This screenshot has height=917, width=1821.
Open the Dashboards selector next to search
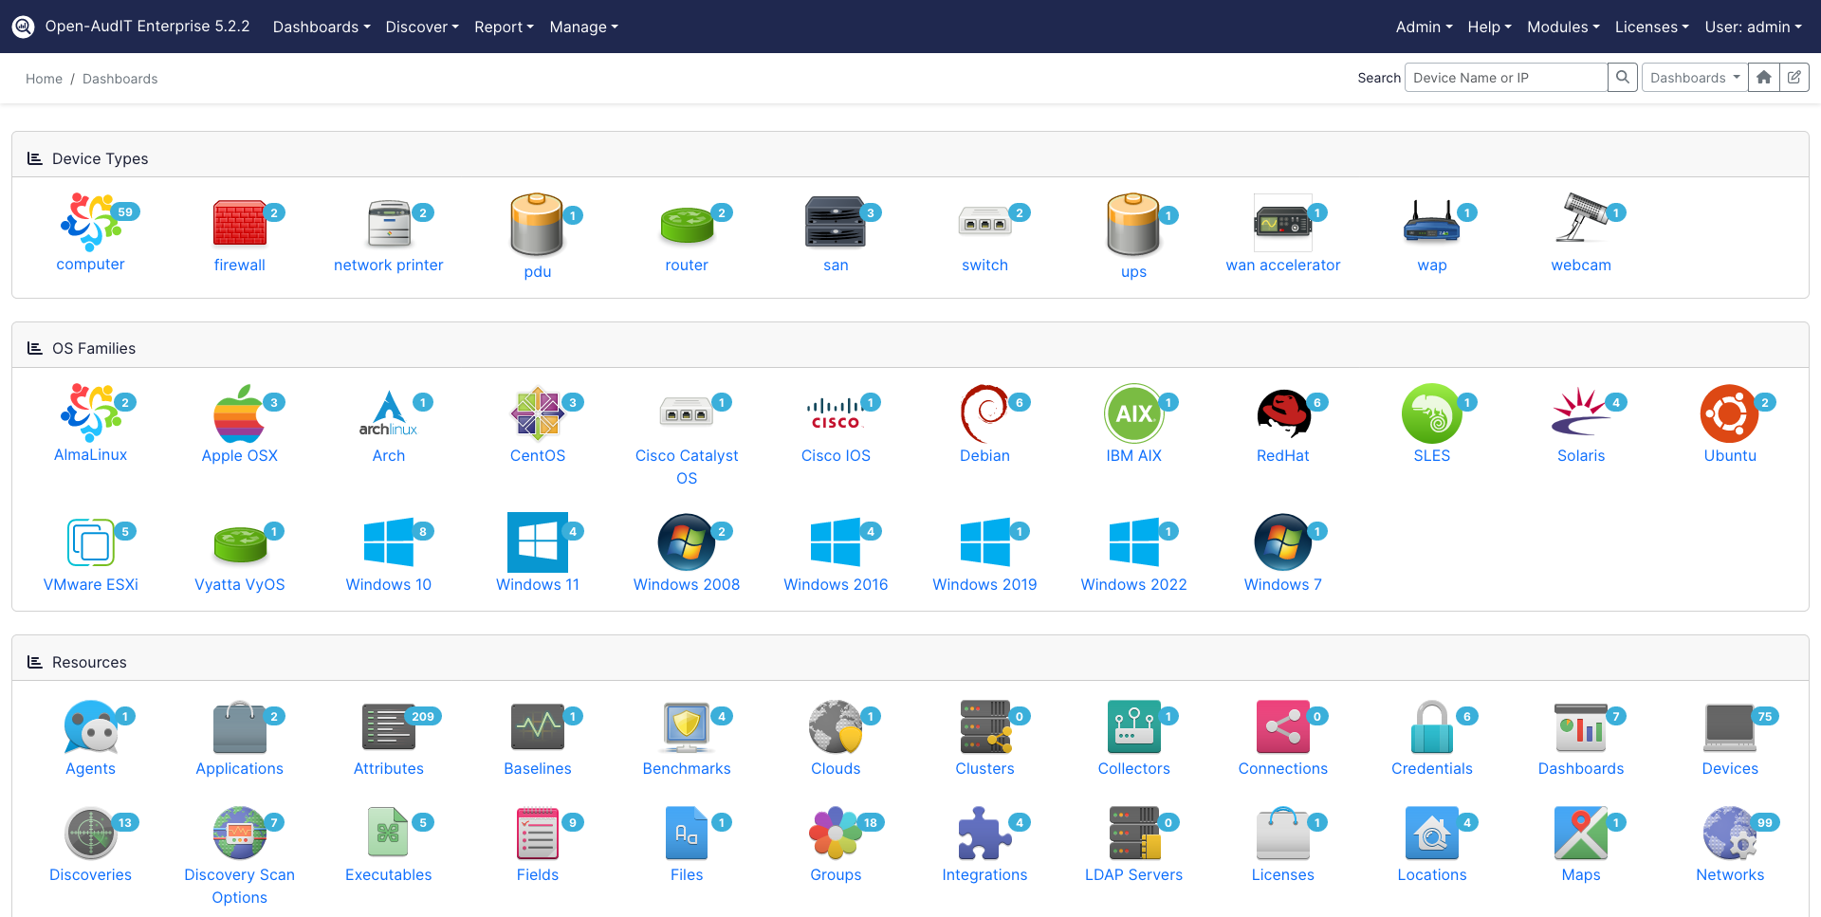coord(1694,78)
